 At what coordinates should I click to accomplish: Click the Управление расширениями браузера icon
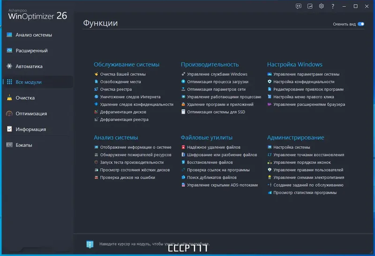click(270, 104)
